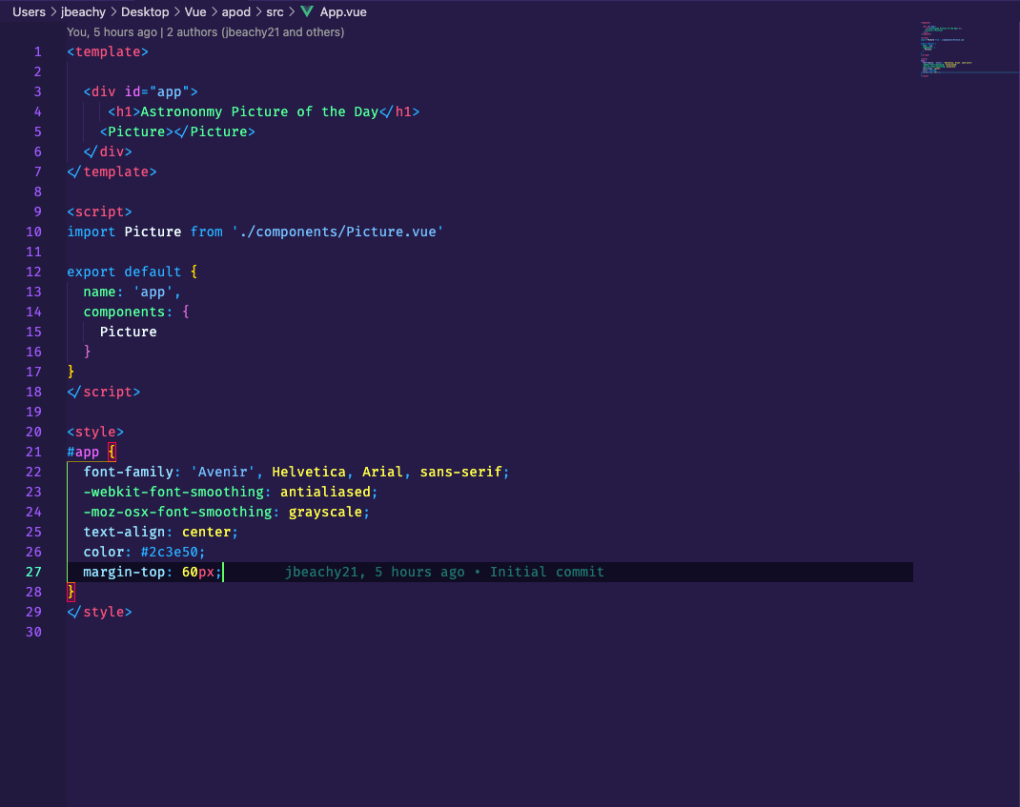Click the opening <script> tag
Viewport: 1020px width, 807px height.
point(99,212)
